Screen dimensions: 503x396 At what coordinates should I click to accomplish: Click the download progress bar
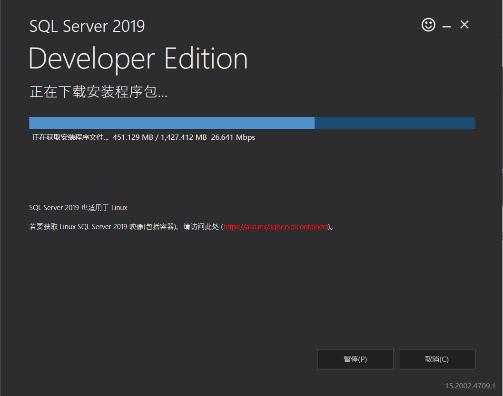[x=252, y=123]
